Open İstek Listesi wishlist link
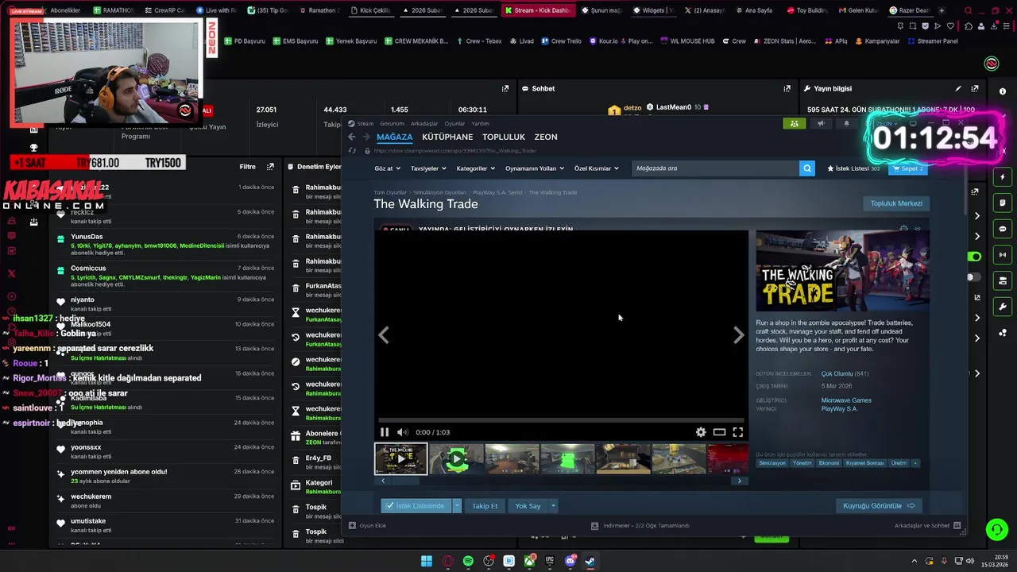Image resolution: width=1017 pixels, height=572 pixels. coord(853,168)
